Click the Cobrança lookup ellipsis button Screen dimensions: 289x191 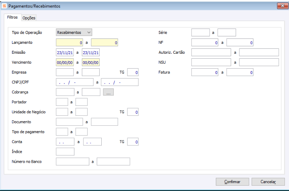pos(108,92)
